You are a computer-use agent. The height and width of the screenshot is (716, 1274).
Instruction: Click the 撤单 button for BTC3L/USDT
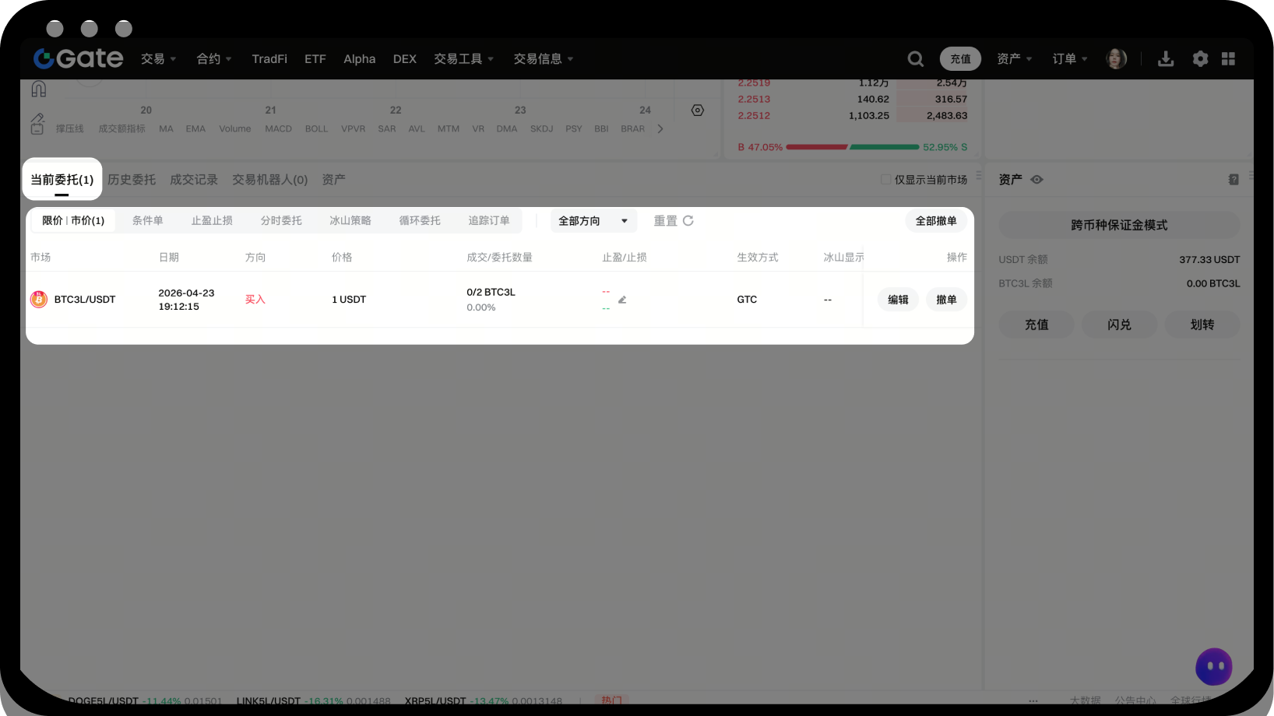click(x=946, y=300)
